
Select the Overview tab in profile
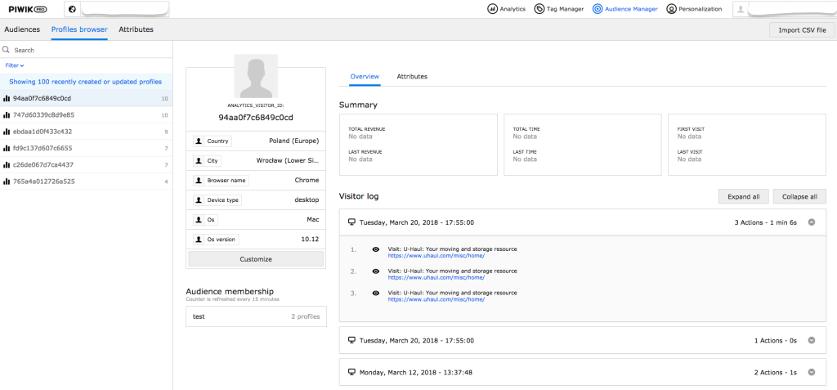365,76
